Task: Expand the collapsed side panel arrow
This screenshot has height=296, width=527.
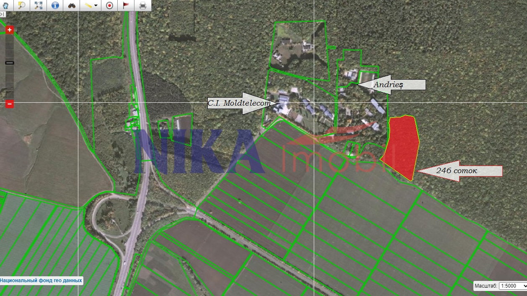Action: pyautogui.click(x=3, y=14)
